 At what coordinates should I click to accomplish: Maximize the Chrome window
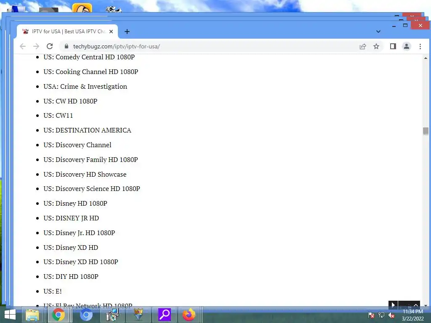coord(405,25)
